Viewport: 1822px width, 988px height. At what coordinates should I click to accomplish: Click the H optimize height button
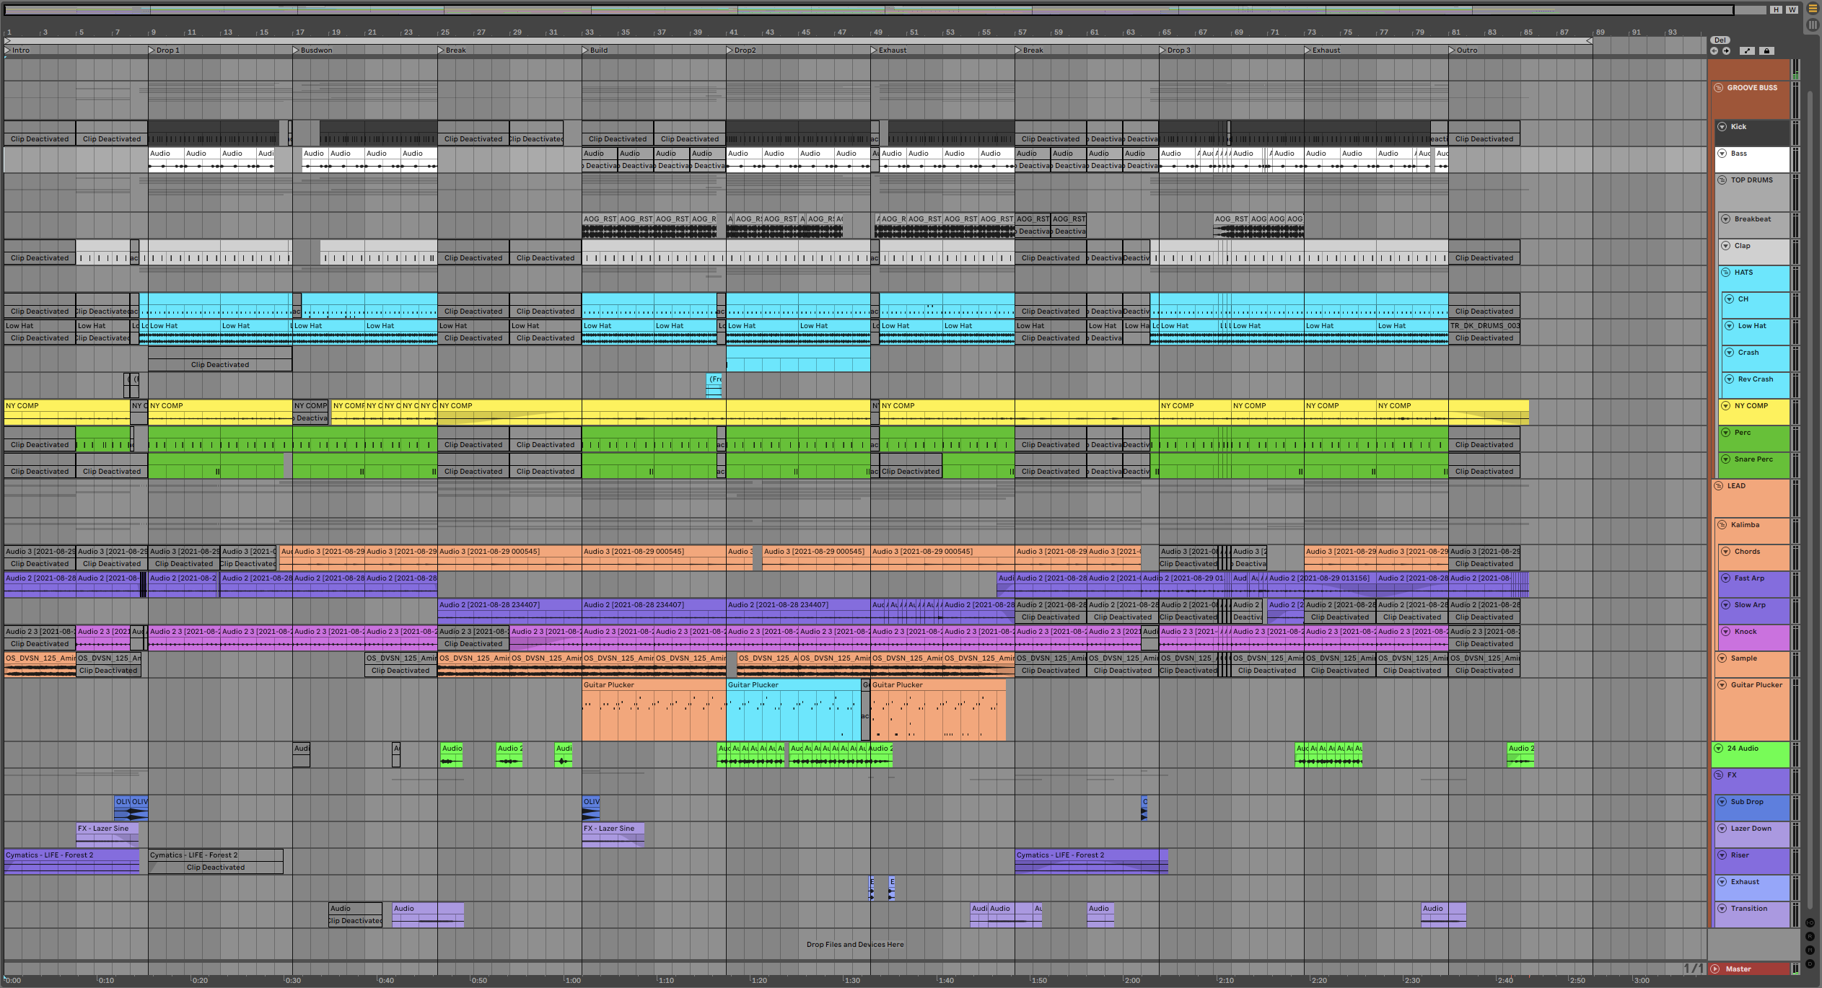[1776, 10]
